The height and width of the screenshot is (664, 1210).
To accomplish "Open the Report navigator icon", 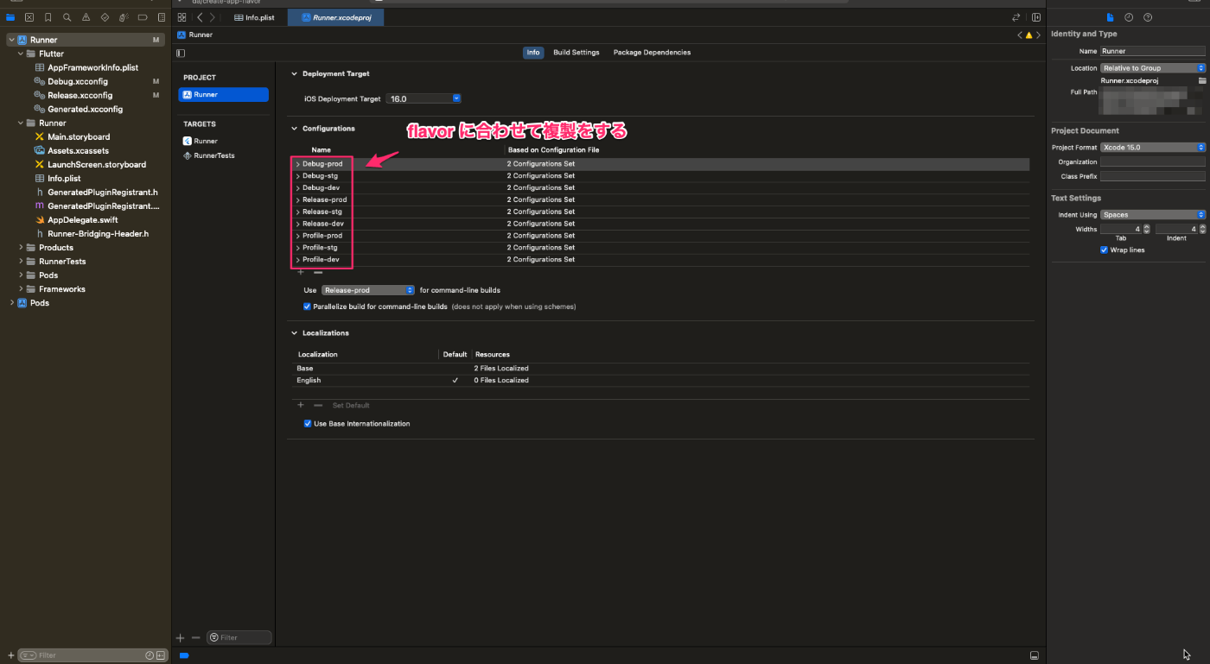I will point(161,17).
